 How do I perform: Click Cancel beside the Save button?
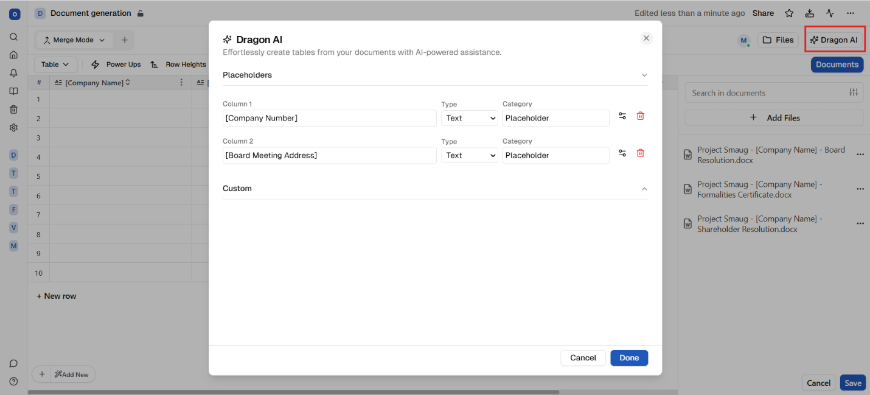(x=818, y=383)
